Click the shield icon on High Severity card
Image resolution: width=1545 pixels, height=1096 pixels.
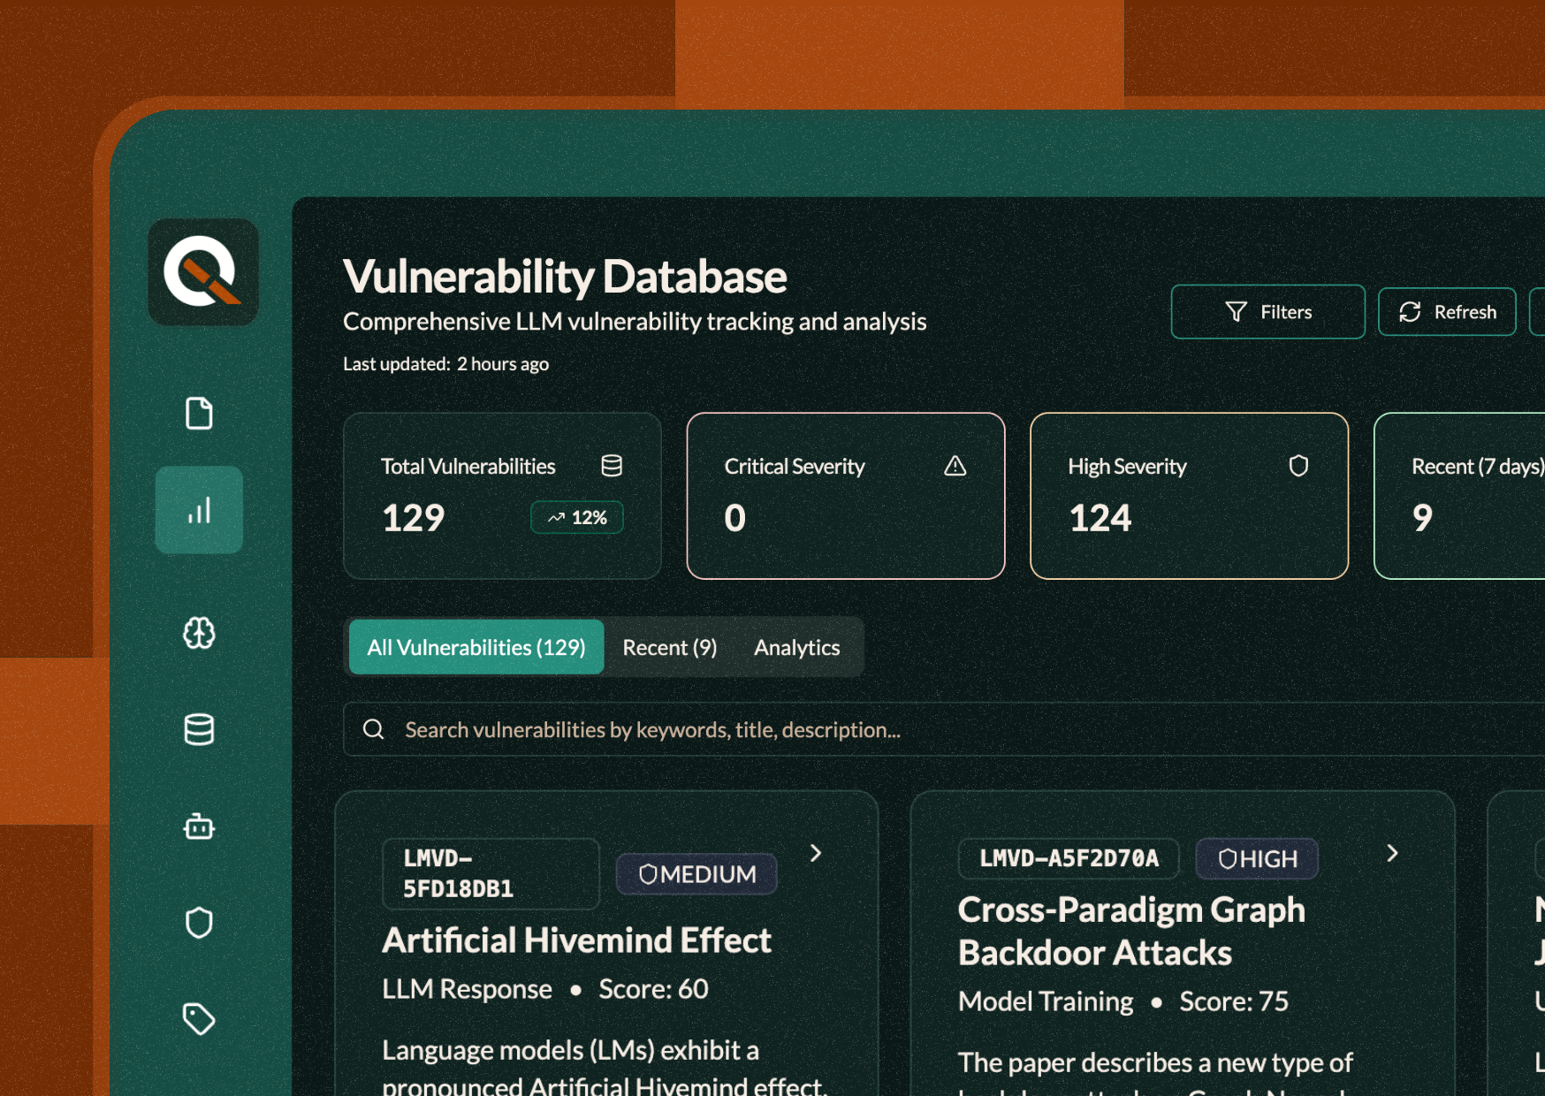coord(1298,466)
